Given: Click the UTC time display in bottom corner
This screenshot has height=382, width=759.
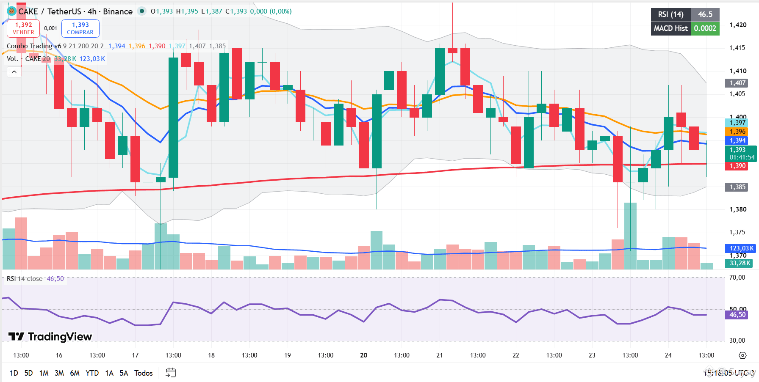Looking at the screenshot, I should [729, 373].
